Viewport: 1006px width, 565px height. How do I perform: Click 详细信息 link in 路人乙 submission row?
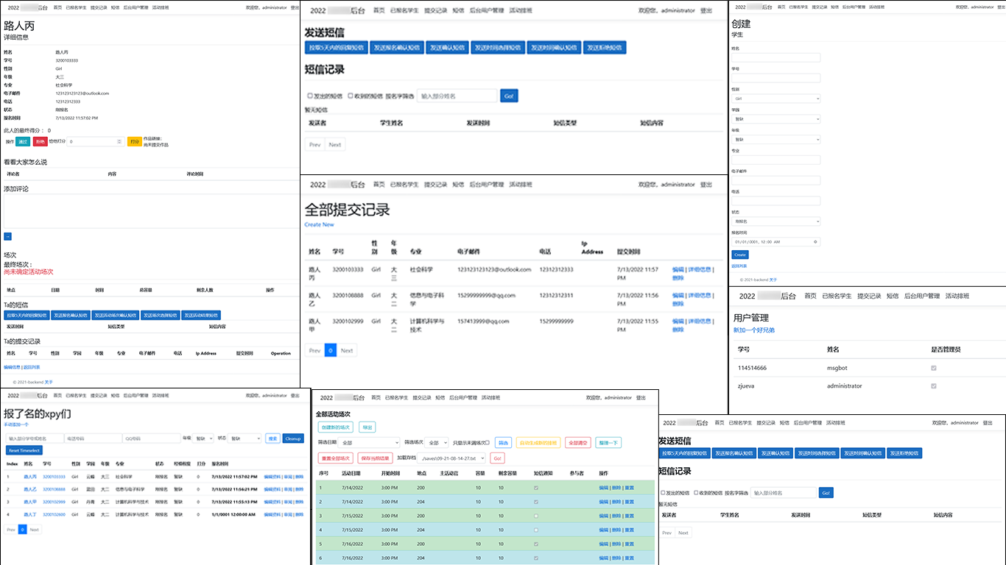click(x=700, y=295)
